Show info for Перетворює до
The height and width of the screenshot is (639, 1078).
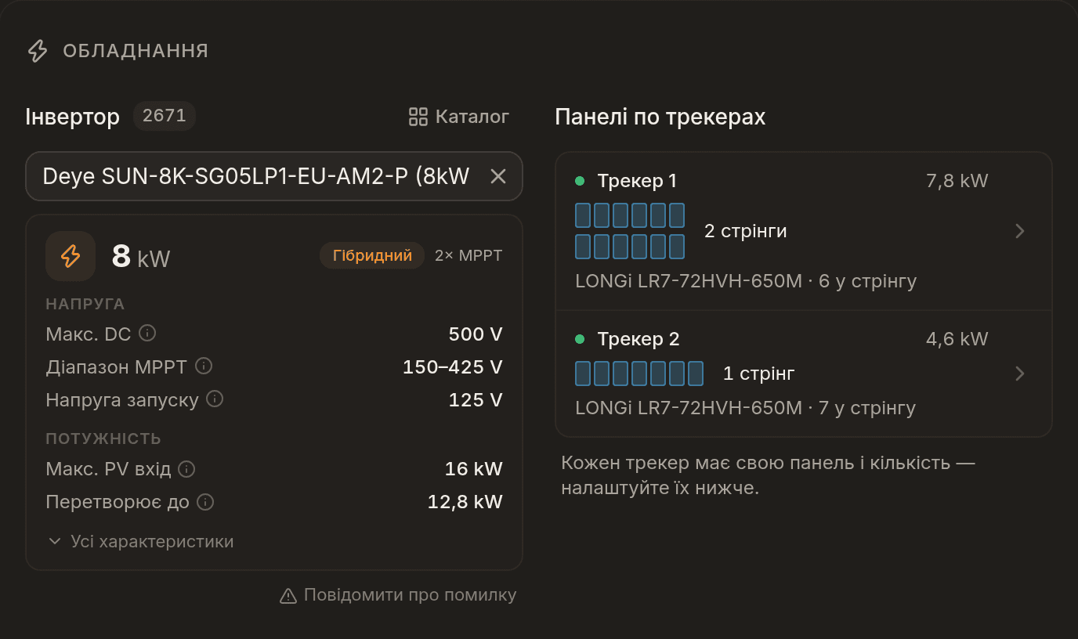point(204,502)
